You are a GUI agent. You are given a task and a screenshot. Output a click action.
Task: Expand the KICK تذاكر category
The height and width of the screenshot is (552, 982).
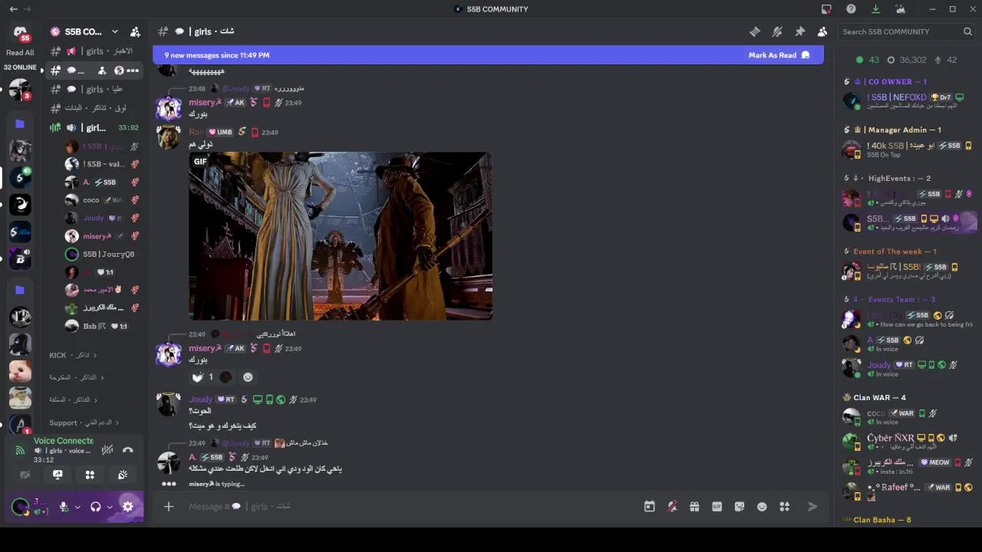(74, 355)
